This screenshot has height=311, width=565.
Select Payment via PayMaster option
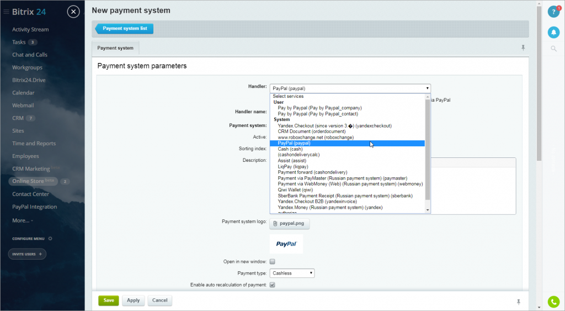(342, 178)
